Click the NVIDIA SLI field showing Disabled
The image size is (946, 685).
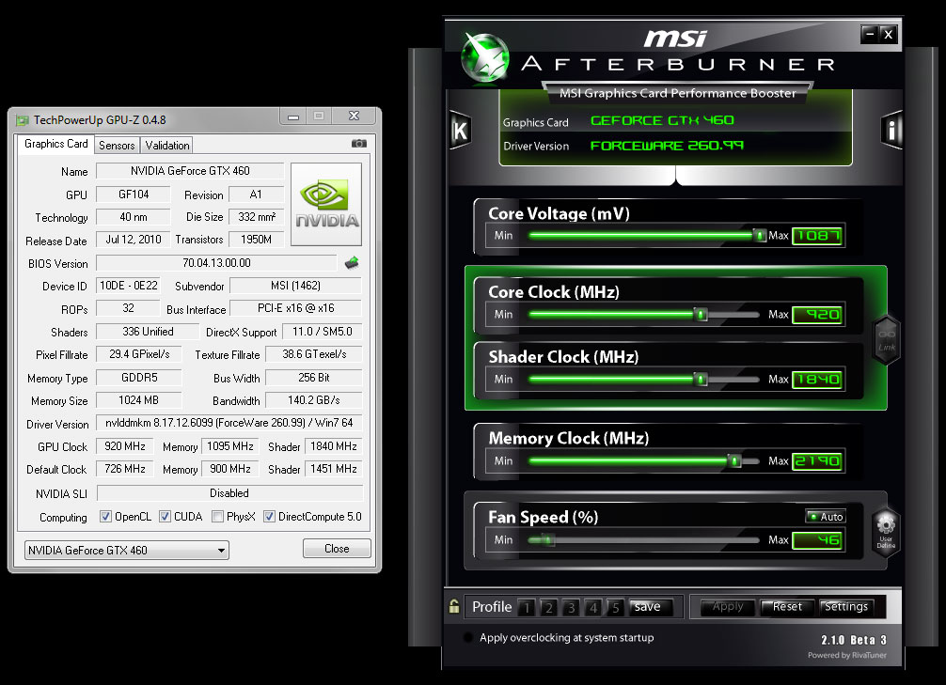pyautogui.click(x=229, y=493)
